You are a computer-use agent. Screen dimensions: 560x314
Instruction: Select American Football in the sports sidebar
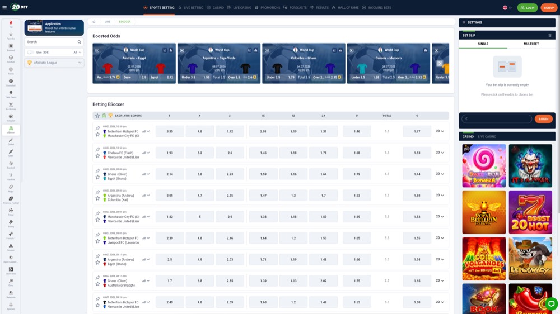pyautogui.click(x=11, y=201)
